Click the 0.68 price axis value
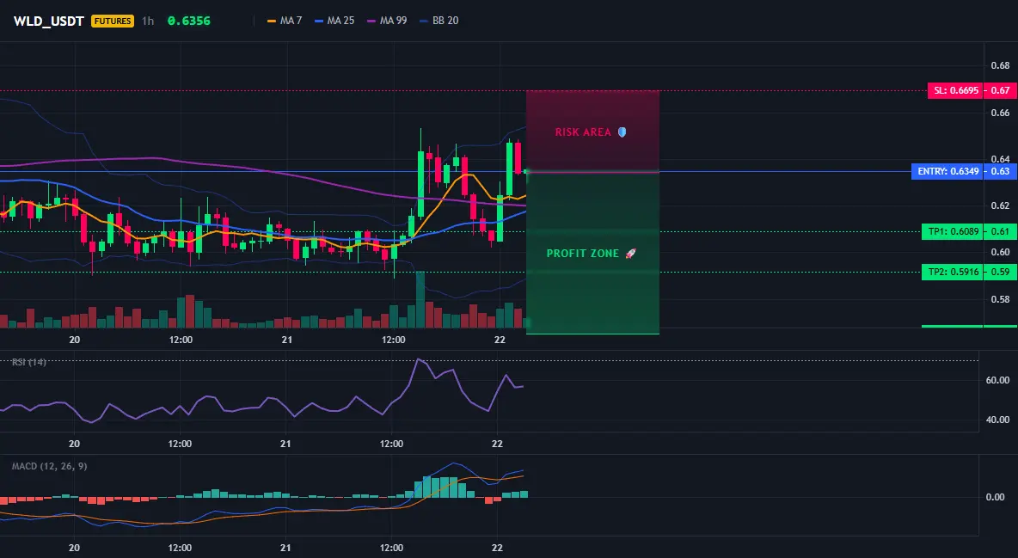 [x=1001, y=65]
